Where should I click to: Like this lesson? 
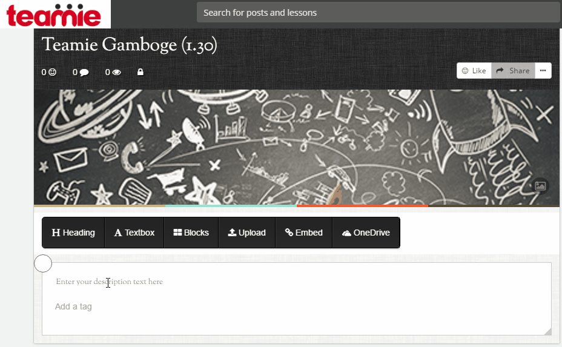point(474,71)
